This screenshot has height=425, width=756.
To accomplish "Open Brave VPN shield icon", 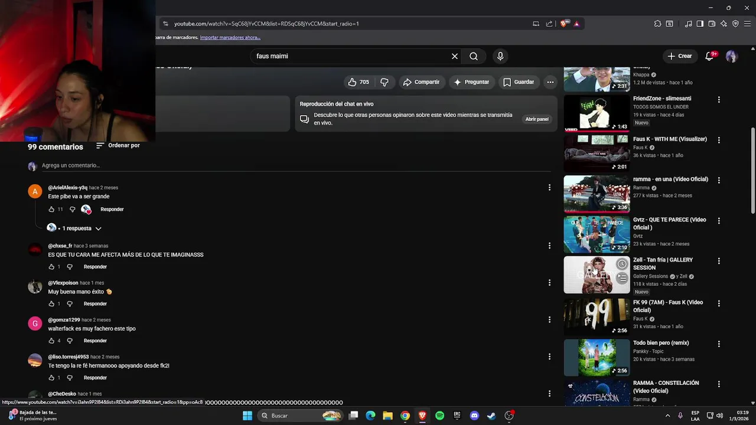I will [x=735, y=24].
